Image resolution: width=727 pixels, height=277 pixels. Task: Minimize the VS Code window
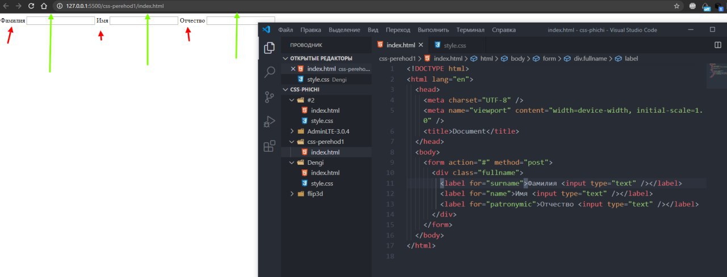click(691, 29)
